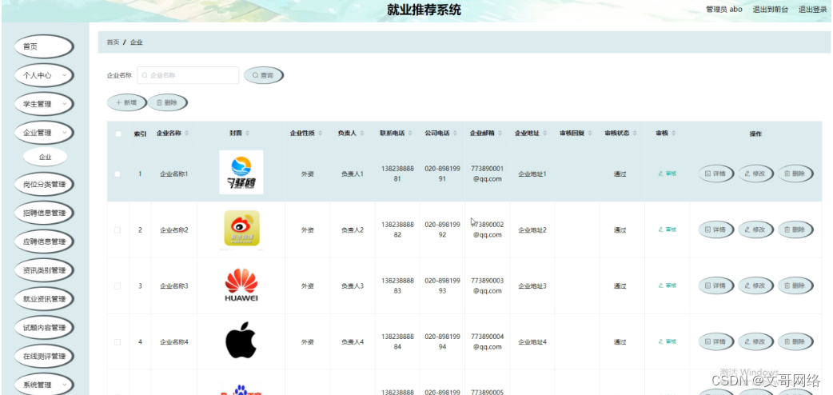The image size is (833, 395).
Task: Select the 企业 submenu item
Action: point(45,158)
